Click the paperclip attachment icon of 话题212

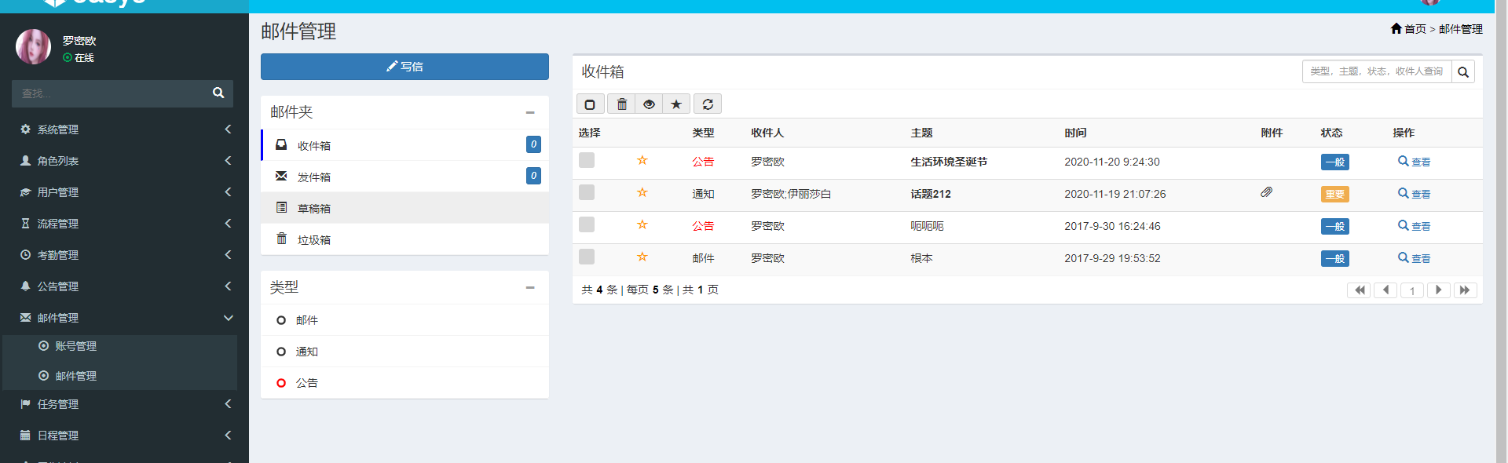[x=1266, y=192]
